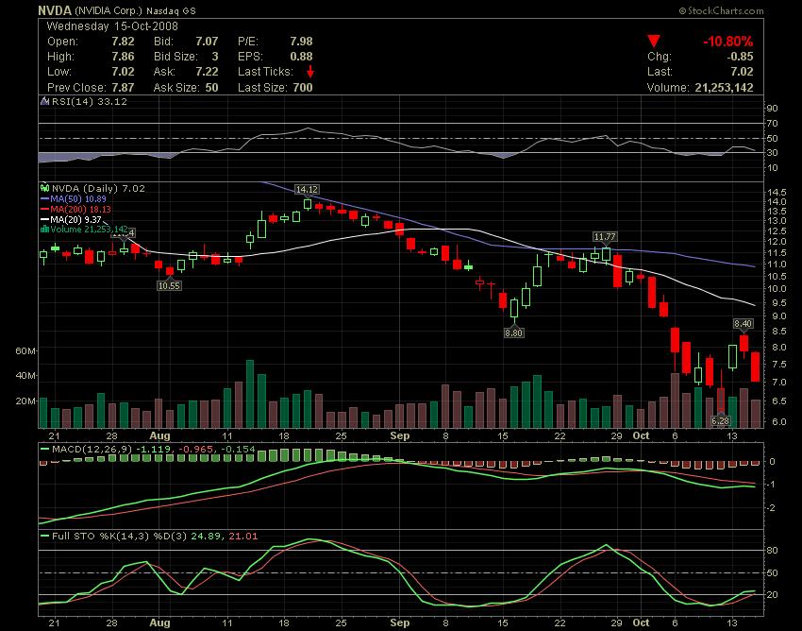Screen dimensions: 802x631
Task: Click the Prev Close value 7.87
Action: pyautogui.click(x=123, y=87)
